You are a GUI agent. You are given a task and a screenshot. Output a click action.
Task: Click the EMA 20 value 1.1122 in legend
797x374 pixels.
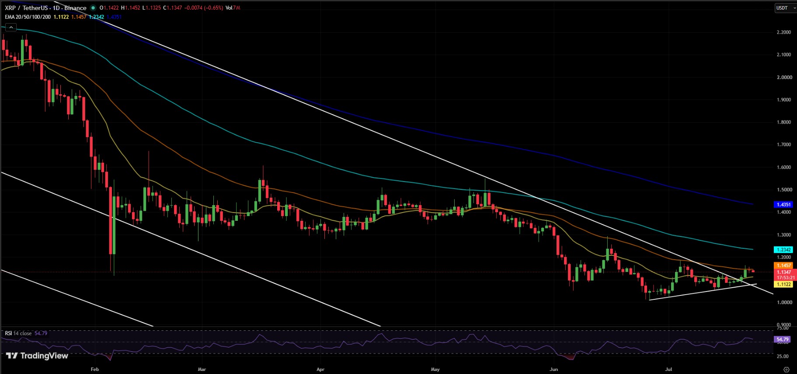coord(61,17)
